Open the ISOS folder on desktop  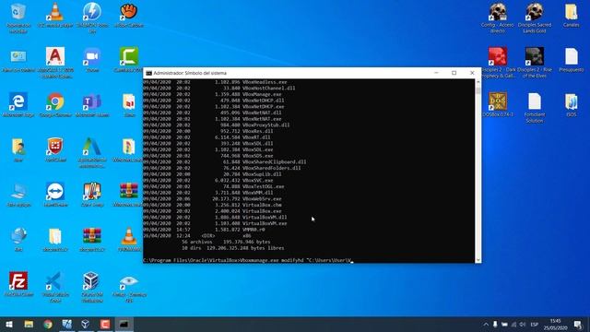[572, 105]
